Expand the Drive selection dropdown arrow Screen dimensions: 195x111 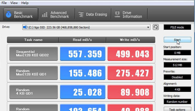click(x=148, y=27)
